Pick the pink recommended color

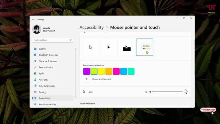tap(116, 71)
